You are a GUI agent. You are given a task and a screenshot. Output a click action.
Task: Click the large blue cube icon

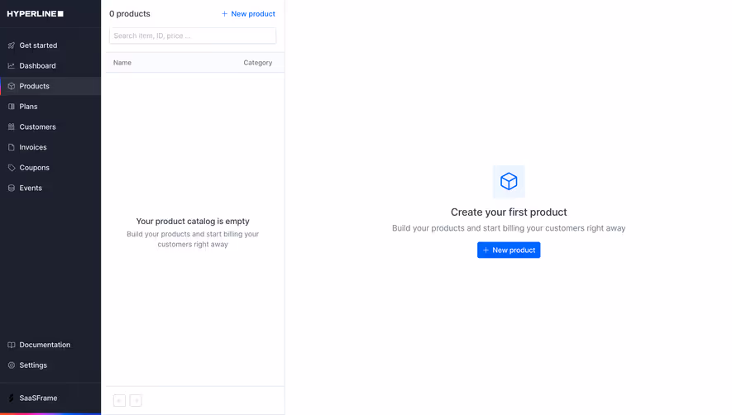pyautogui.click(x=509, y=181)
